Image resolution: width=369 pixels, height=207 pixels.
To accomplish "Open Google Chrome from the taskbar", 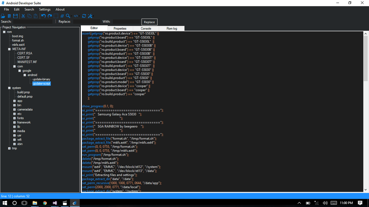I will point(45,203).
